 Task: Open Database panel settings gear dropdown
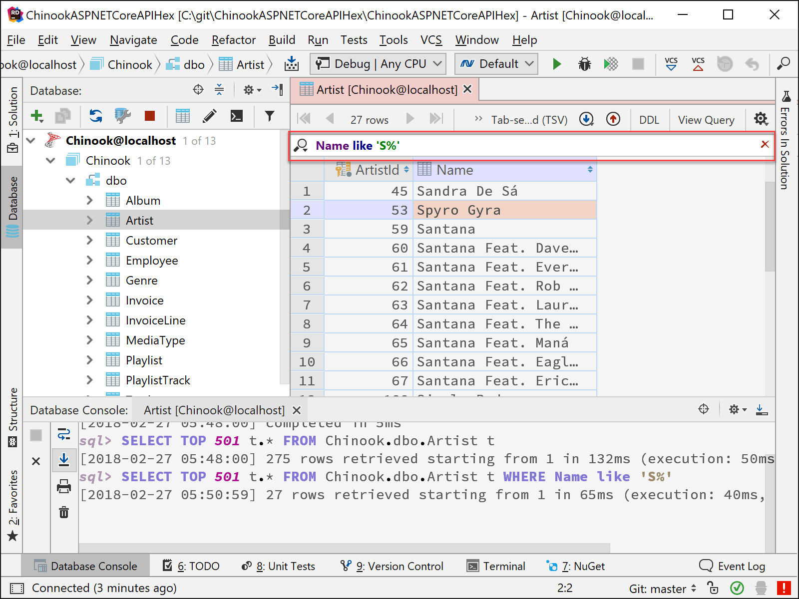[x=252, y=90]
